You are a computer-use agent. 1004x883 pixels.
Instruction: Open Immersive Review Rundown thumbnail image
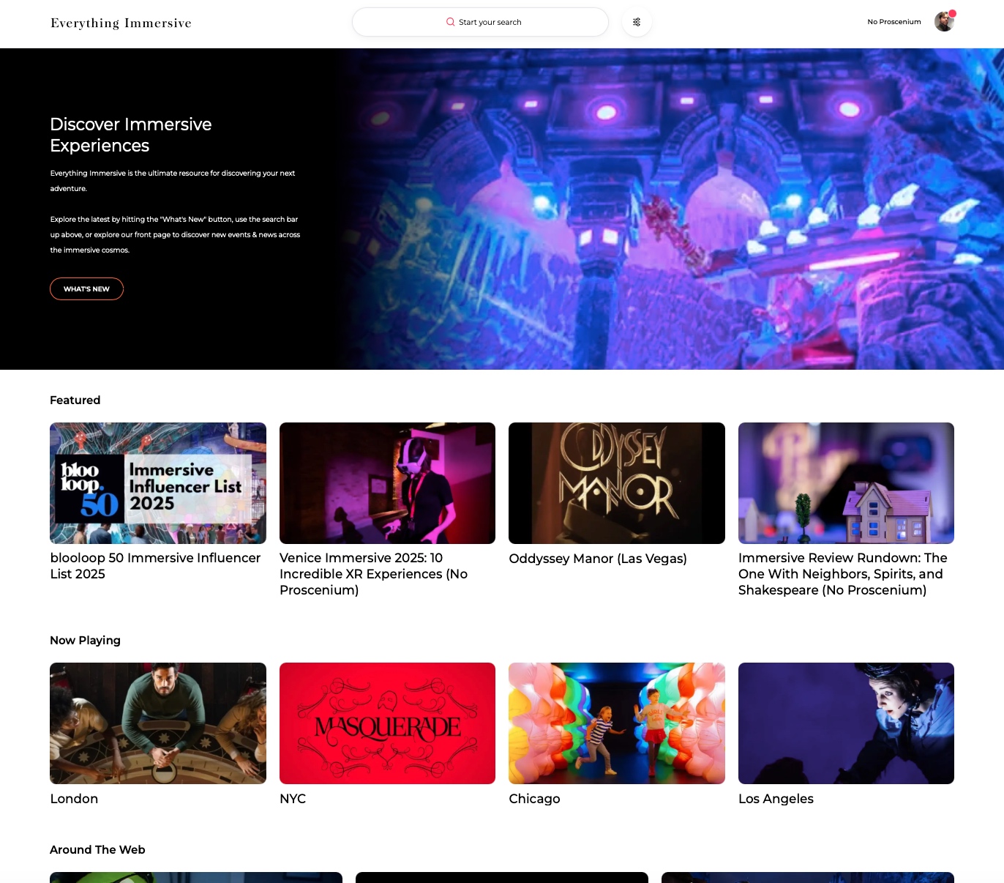tap(846, 483)
